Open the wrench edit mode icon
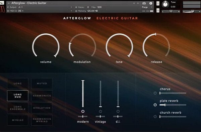Screen dimensions: 201x132 (2, 3)
